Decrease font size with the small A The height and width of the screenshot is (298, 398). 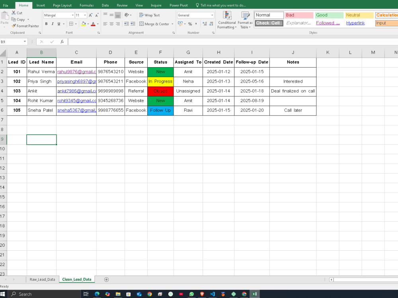[x=97, y=15]
